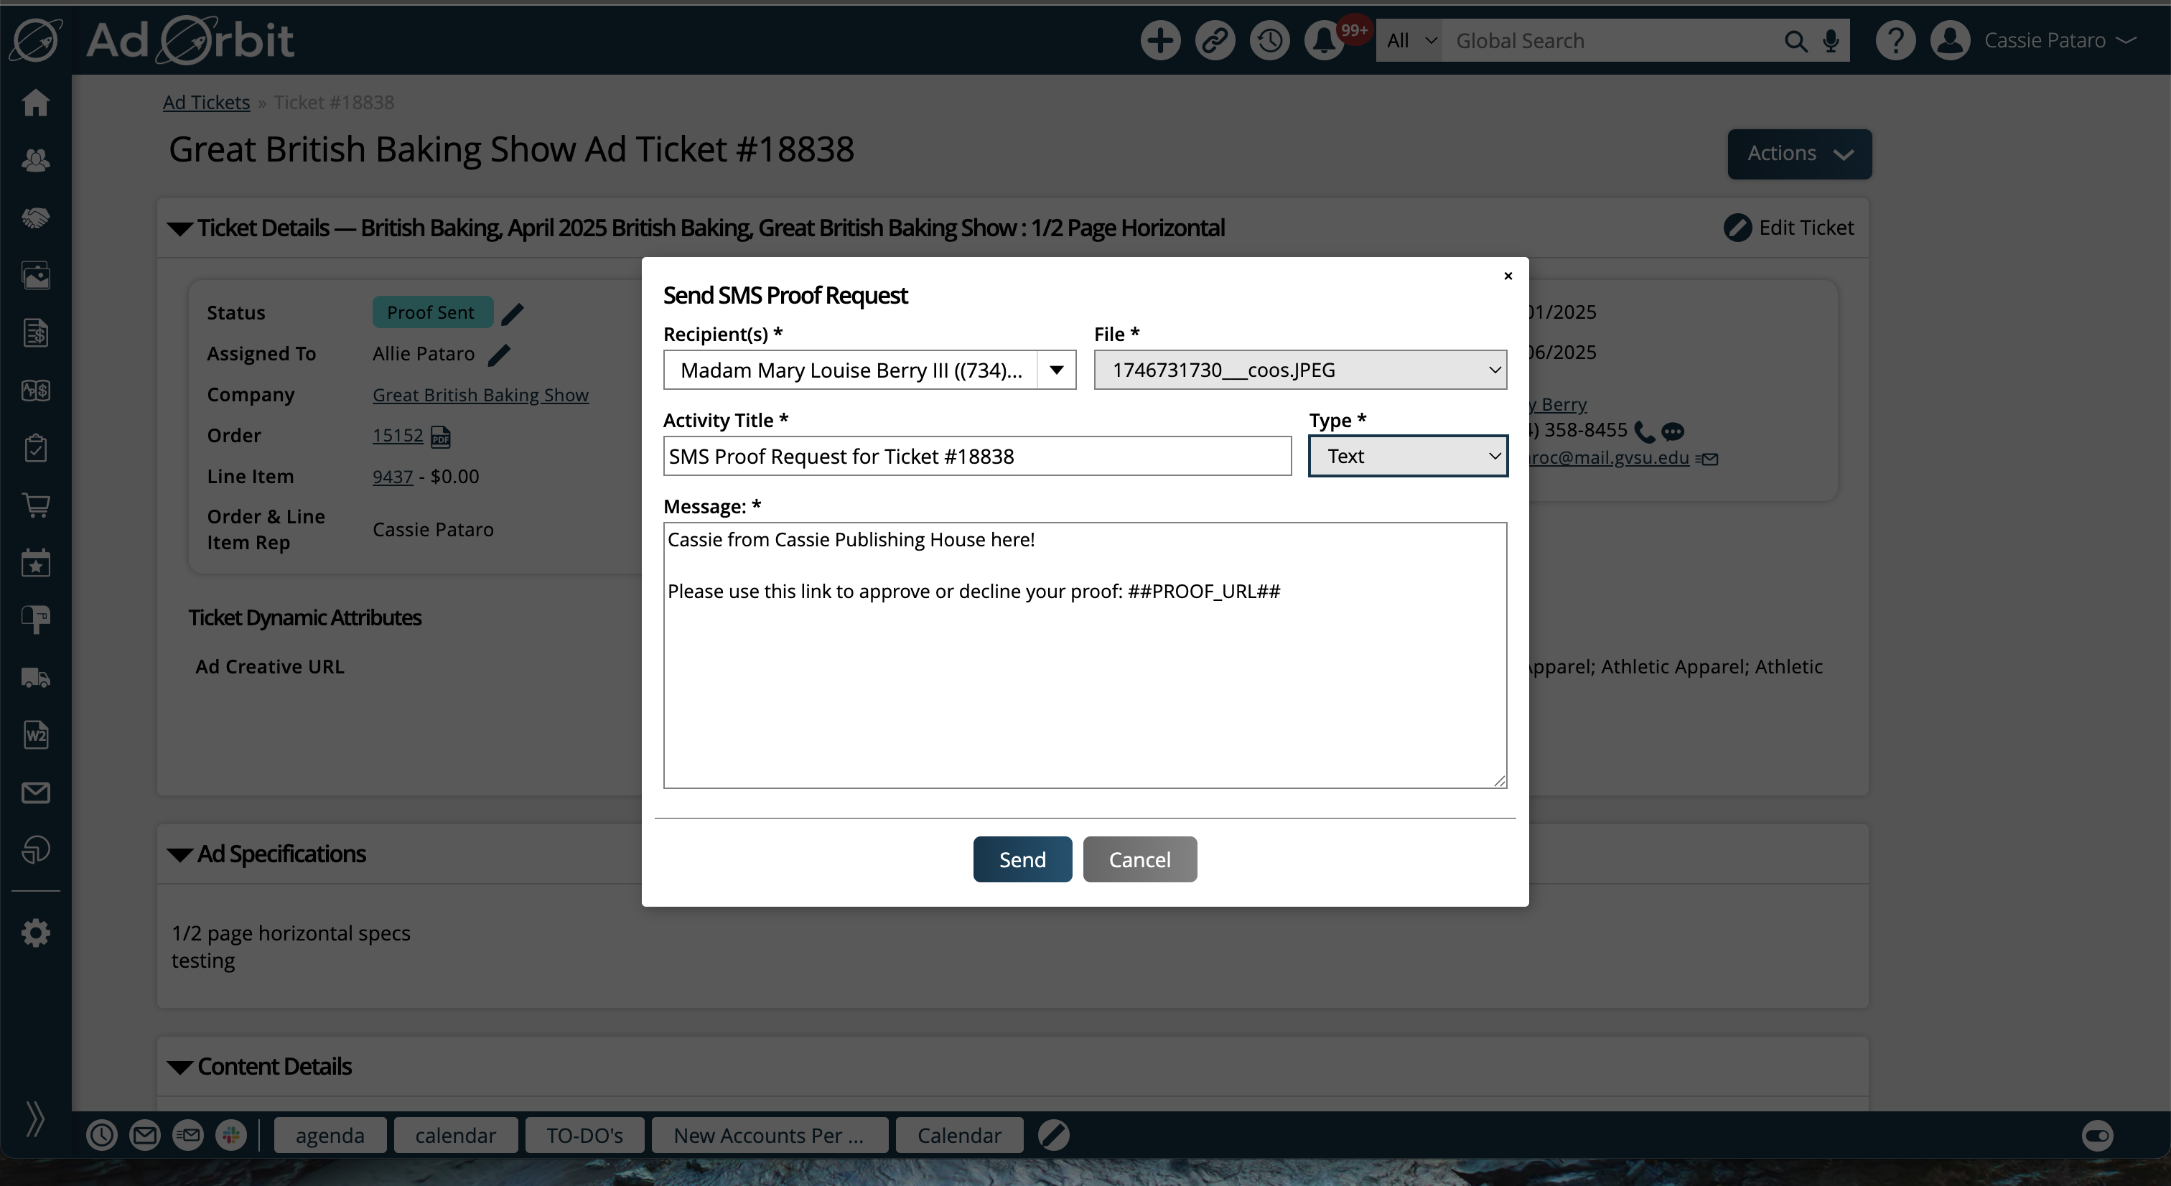Collapse the Ticket Details section
Viewport: 2171px width, 1186px height.
coord(179,228)
